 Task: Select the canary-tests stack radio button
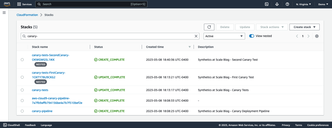[22, 90]
